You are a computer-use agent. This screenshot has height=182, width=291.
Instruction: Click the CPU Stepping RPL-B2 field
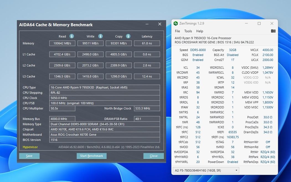105,93
